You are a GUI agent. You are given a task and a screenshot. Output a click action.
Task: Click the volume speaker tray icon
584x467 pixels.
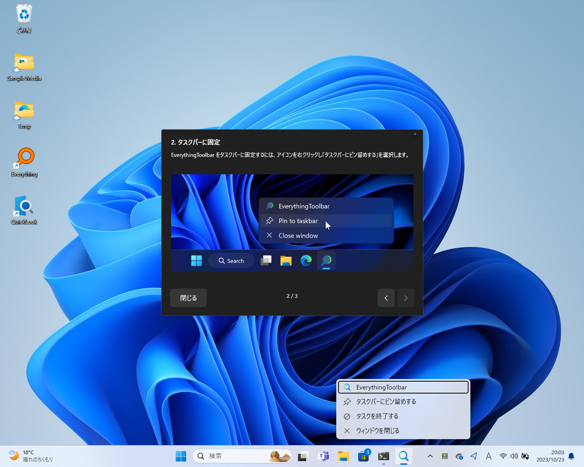514,456
